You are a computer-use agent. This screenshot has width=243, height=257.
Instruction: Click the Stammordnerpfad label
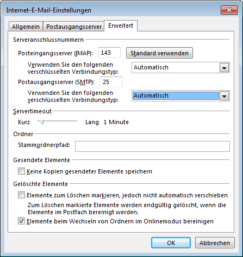click(x=44, y=145)
